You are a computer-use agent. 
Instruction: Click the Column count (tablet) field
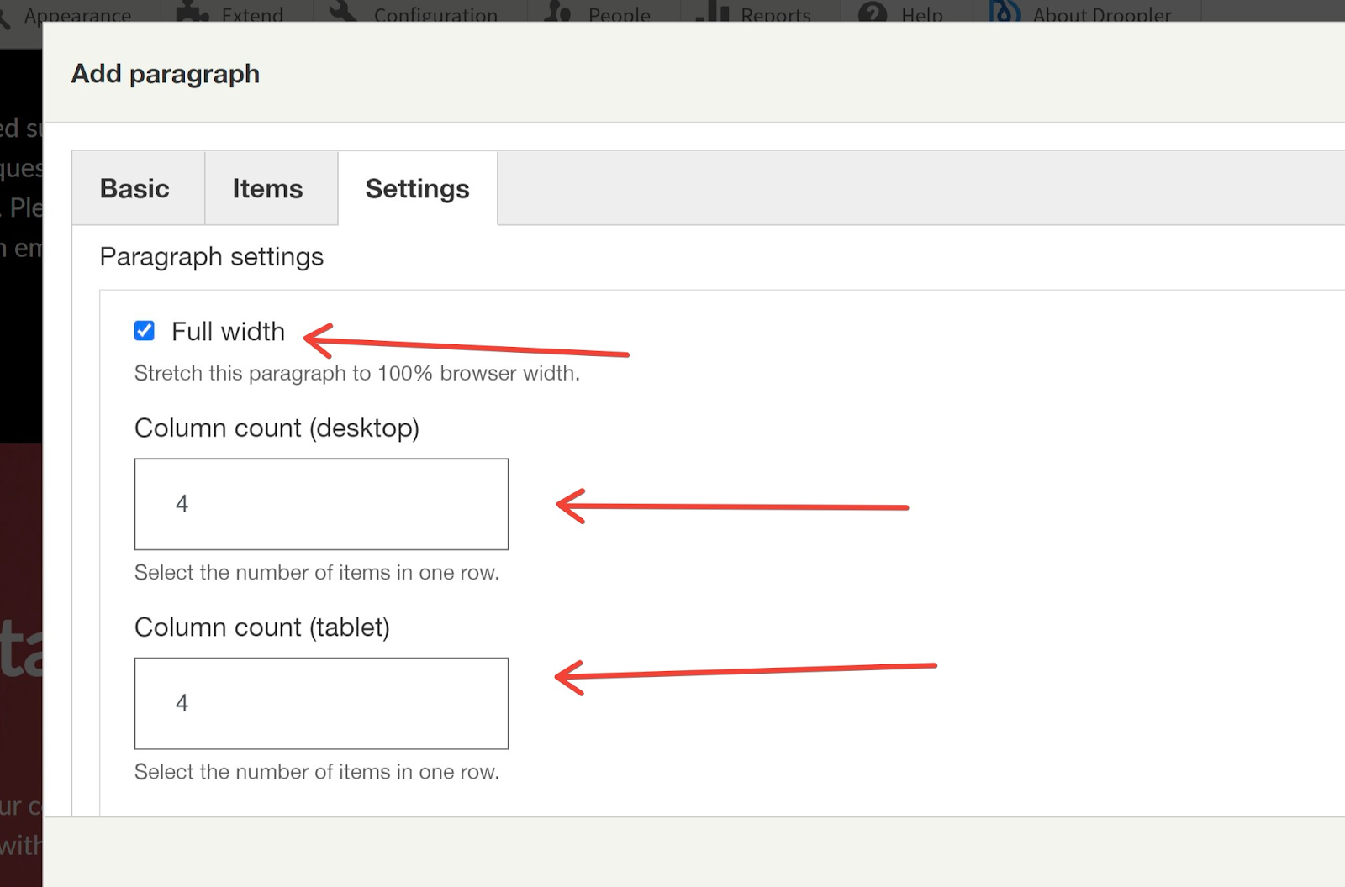(321, 703)
